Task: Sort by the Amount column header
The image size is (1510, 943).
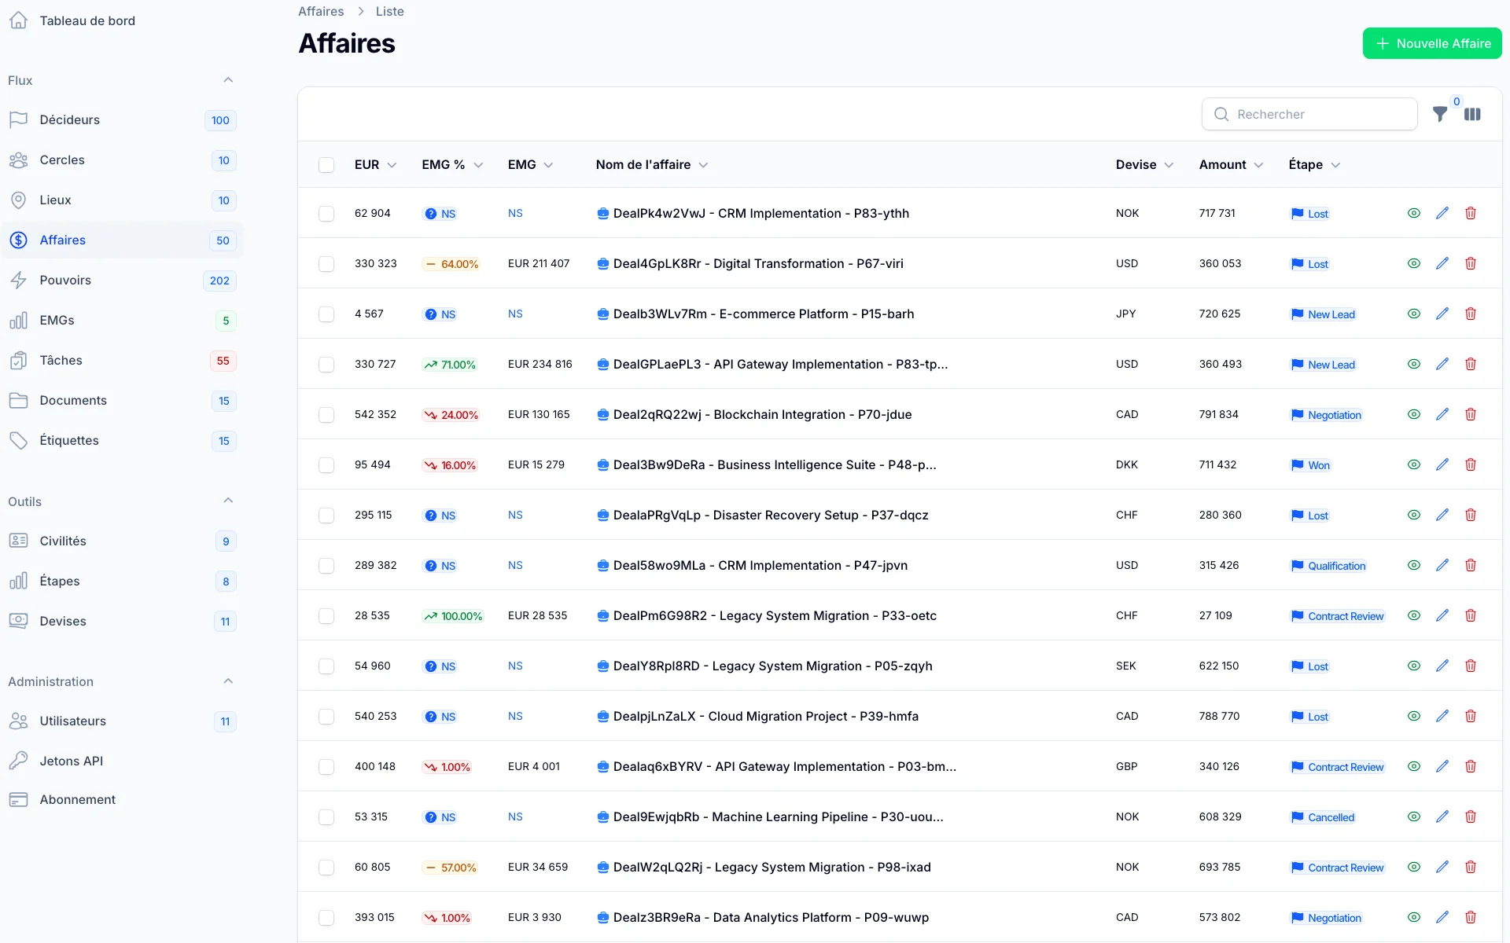Action: point(1231,164)
